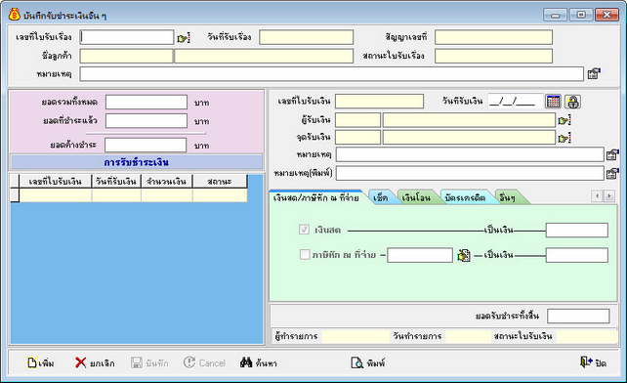Image resolution: width=627 pixels, height=383 pixels.
Task: Open lookup icon for ผู้รับเงิน
Action: (564, 120)
